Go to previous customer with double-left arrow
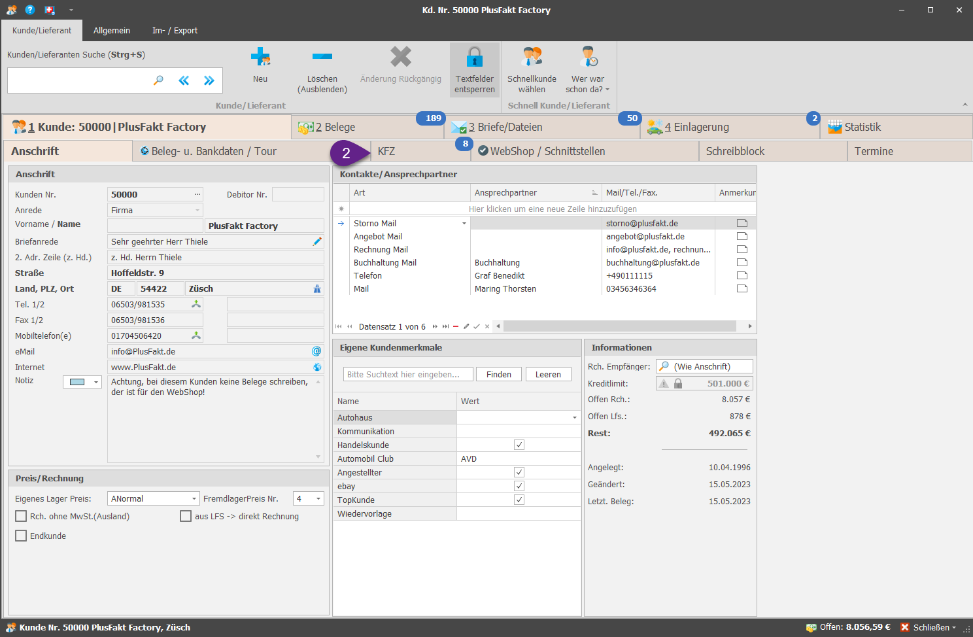Viewport: 973px width, 637px height. click(184, 80)
